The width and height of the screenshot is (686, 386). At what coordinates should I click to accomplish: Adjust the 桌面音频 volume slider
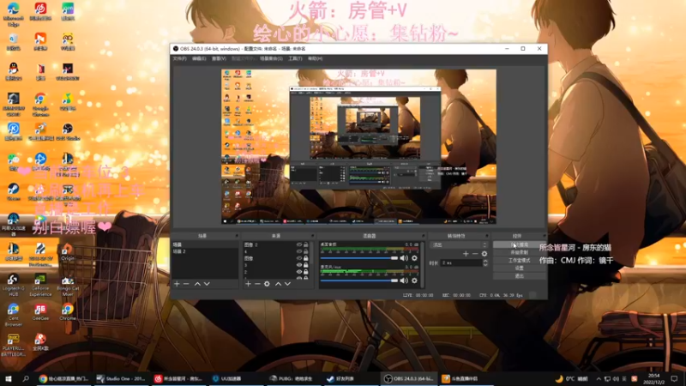pyautogui.click(x=358, y=258)
